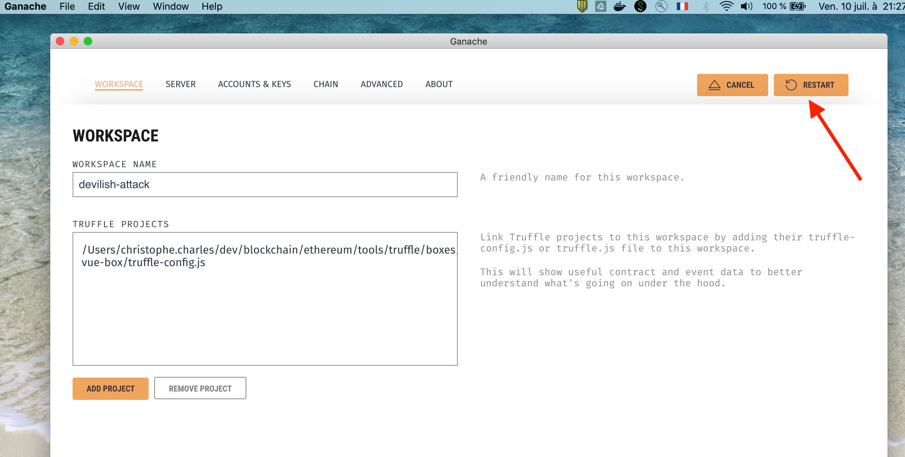Click the shield icon in the menu bar
905x457 pixels.
(x=582, y=6)
